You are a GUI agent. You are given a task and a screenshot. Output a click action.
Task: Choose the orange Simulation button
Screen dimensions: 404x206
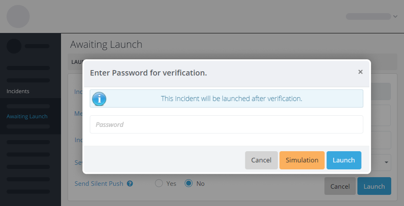(x=302, y=160)
